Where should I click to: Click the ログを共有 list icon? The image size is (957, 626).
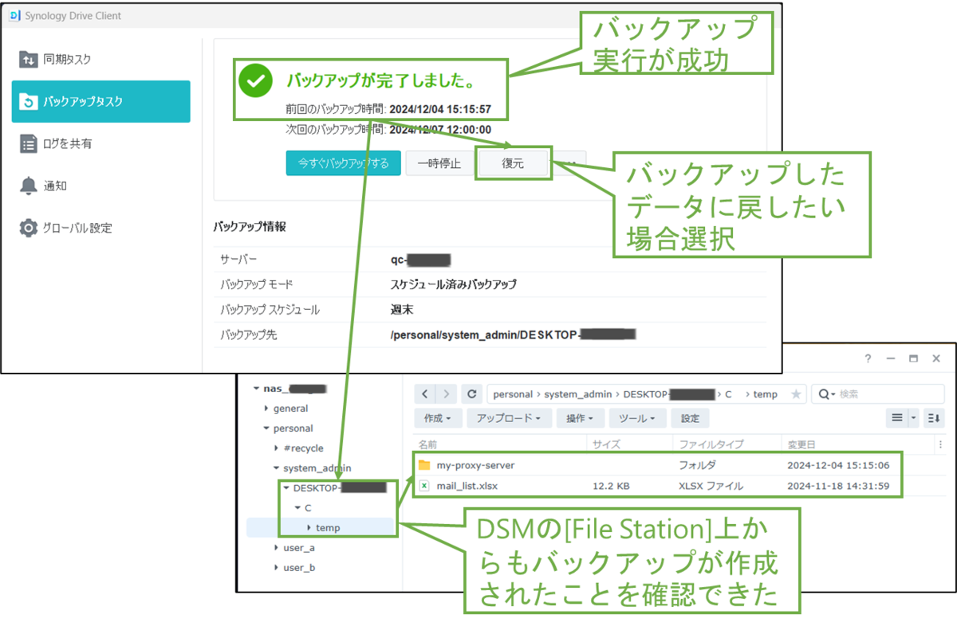point(29,143)
